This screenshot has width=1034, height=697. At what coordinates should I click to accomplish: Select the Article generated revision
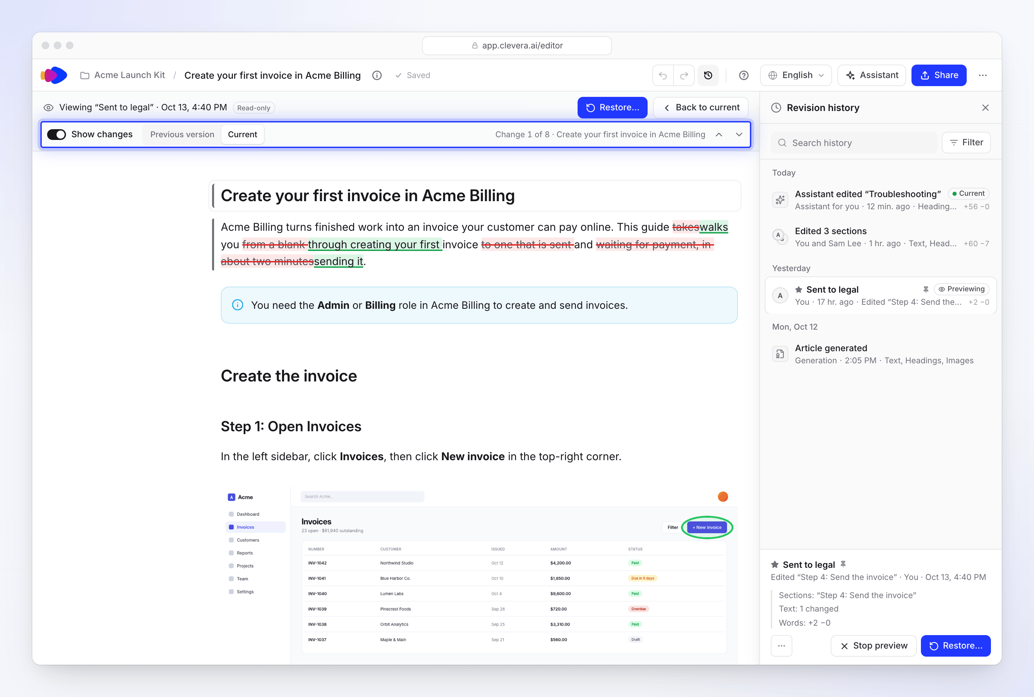881,354
